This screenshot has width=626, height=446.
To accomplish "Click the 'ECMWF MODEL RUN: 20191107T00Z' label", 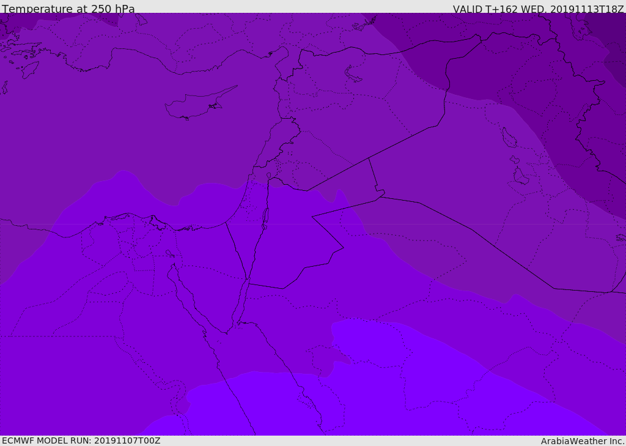I will 81,440.
